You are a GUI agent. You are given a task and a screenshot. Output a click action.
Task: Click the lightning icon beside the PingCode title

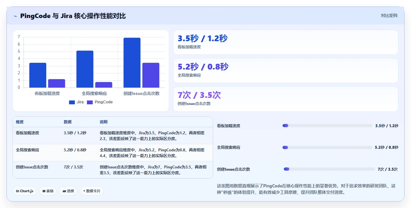pos(15,16)
